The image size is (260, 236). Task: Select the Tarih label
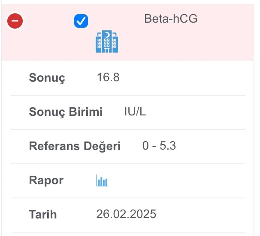pyautogui.click(x=42, y=214)
